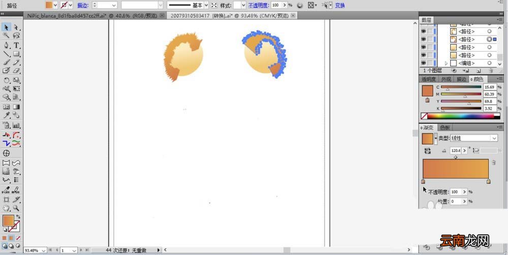The height and width of the screenshot is (255, 508).
Task: Click Reverse Gradient icon in gradient panel
Action: pos(427,151)
